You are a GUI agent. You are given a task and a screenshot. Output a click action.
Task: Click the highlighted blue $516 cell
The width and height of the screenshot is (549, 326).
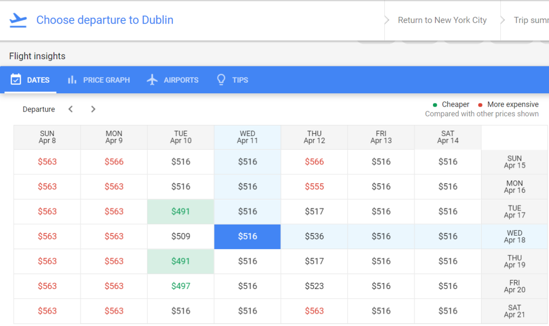247,237
